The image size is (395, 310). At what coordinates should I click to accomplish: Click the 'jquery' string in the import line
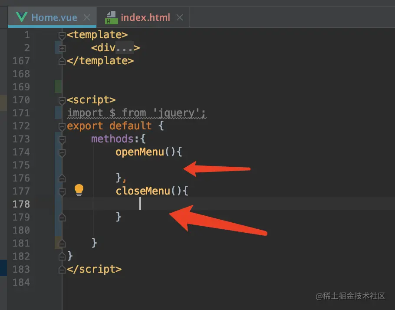tap(176, 113)
